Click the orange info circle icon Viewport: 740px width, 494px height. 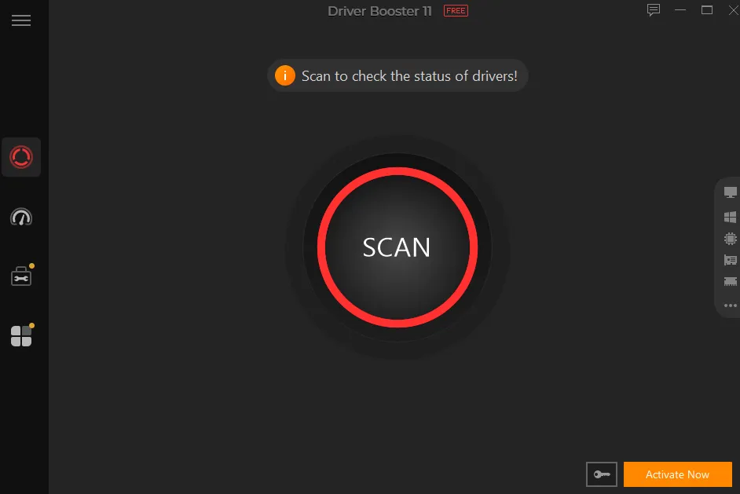(x=285, y=75)
